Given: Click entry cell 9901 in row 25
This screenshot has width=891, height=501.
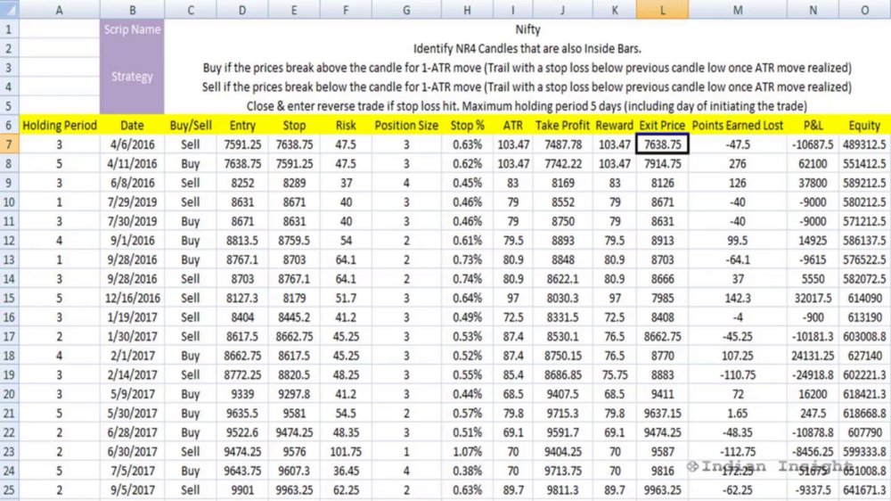Looking at the screenshot, I should click(242, 490).
